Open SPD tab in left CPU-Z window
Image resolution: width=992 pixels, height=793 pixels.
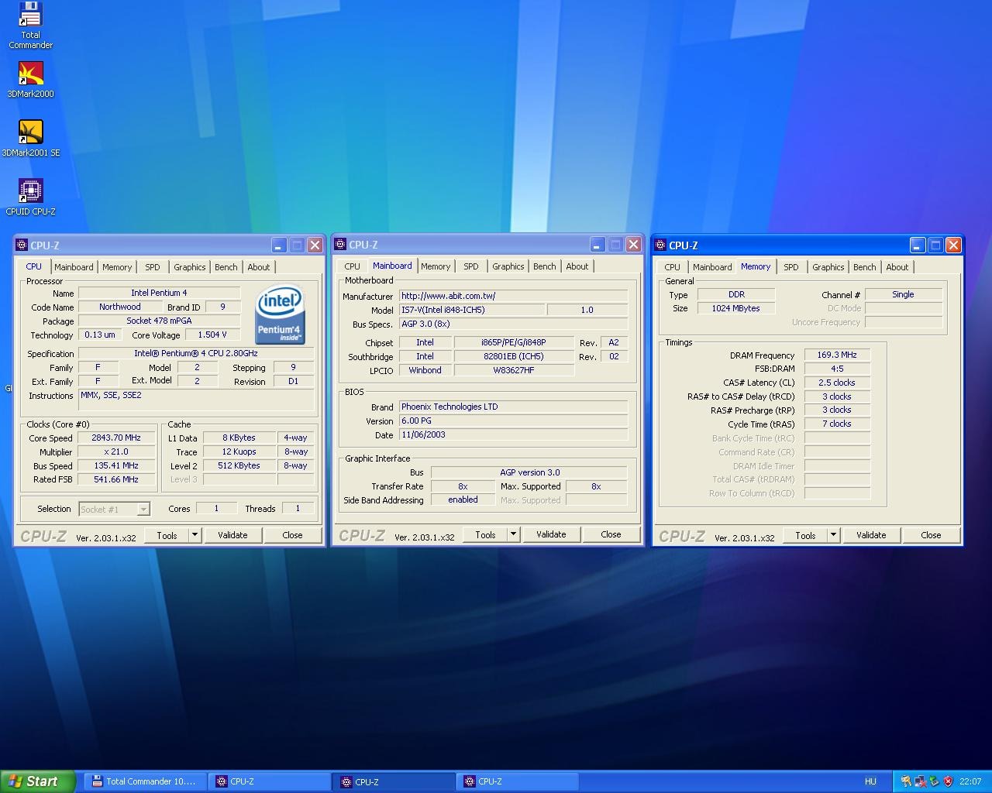153,267
